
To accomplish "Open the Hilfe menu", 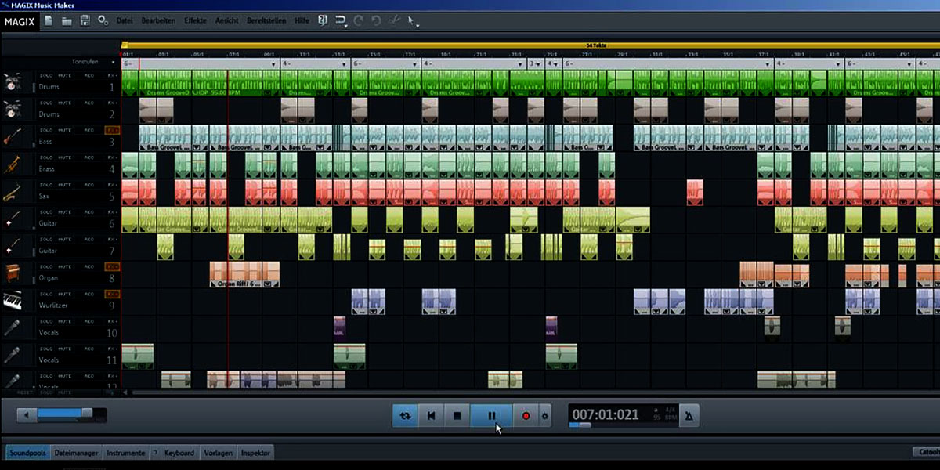I will [x=302, y=20].
